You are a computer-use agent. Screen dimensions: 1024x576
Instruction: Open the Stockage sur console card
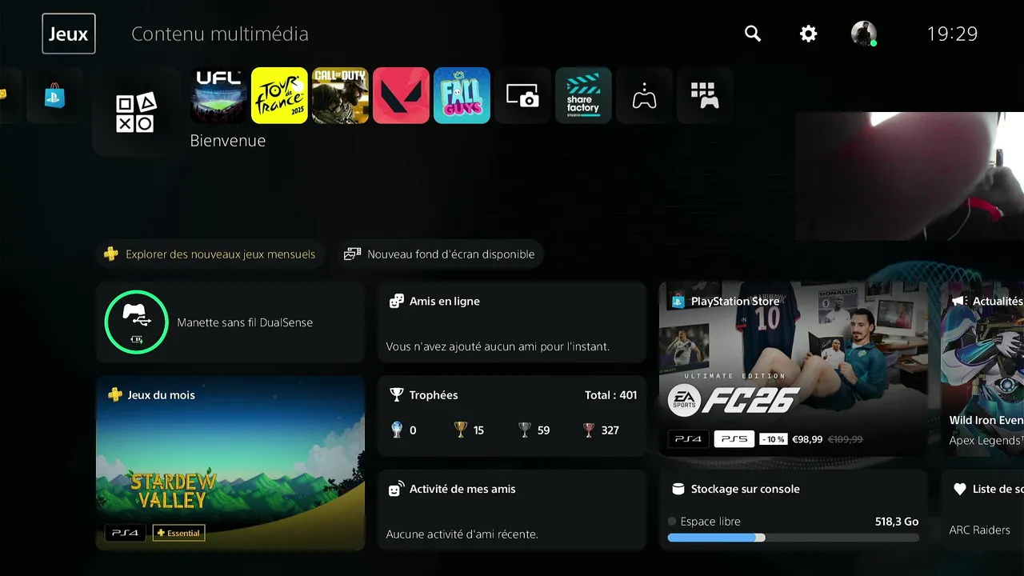point(794,510)
